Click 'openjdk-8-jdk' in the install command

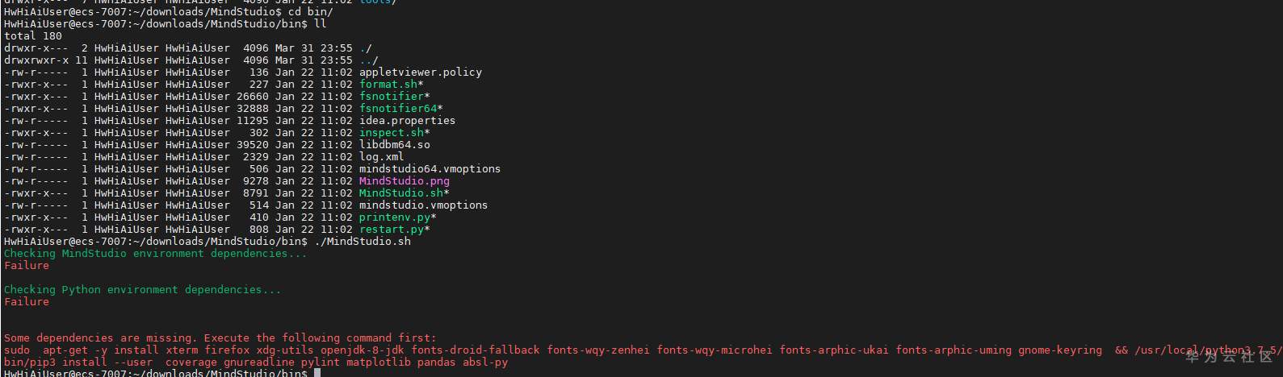[363, 350]
